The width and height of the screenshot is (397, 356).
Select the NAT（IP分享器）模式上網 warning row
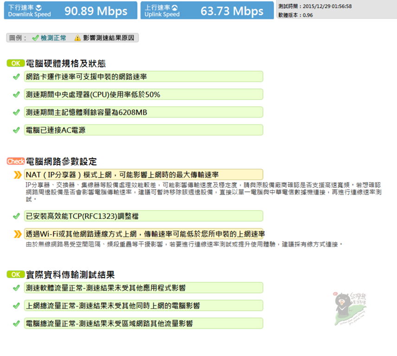[x=144, y=175]
